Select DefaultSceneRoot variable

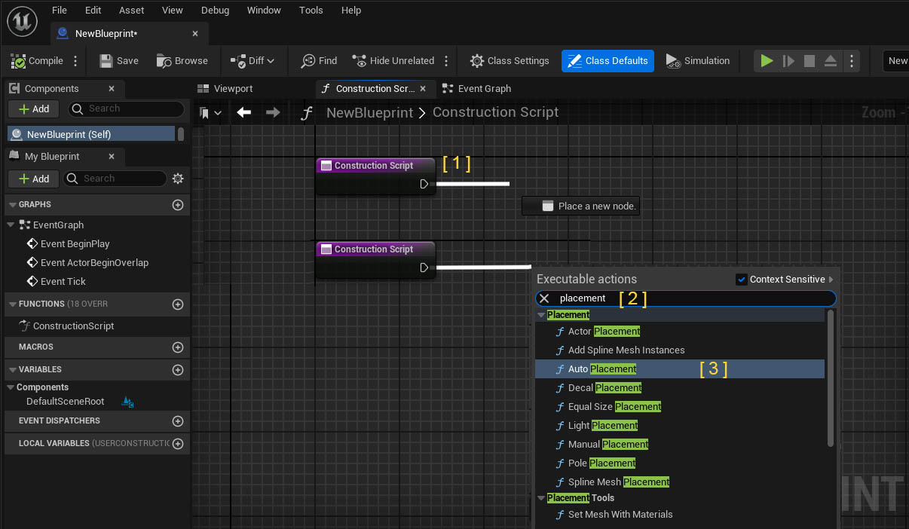(66, 402)
